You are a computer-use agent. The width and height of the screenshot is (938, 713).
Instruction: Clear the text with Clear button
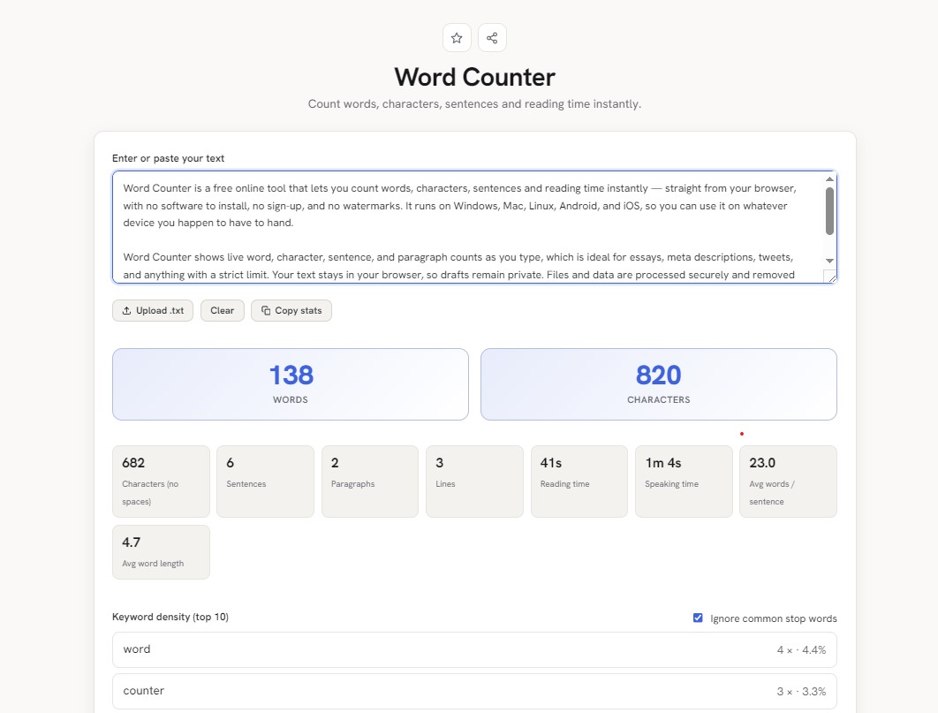coord(222,310)
